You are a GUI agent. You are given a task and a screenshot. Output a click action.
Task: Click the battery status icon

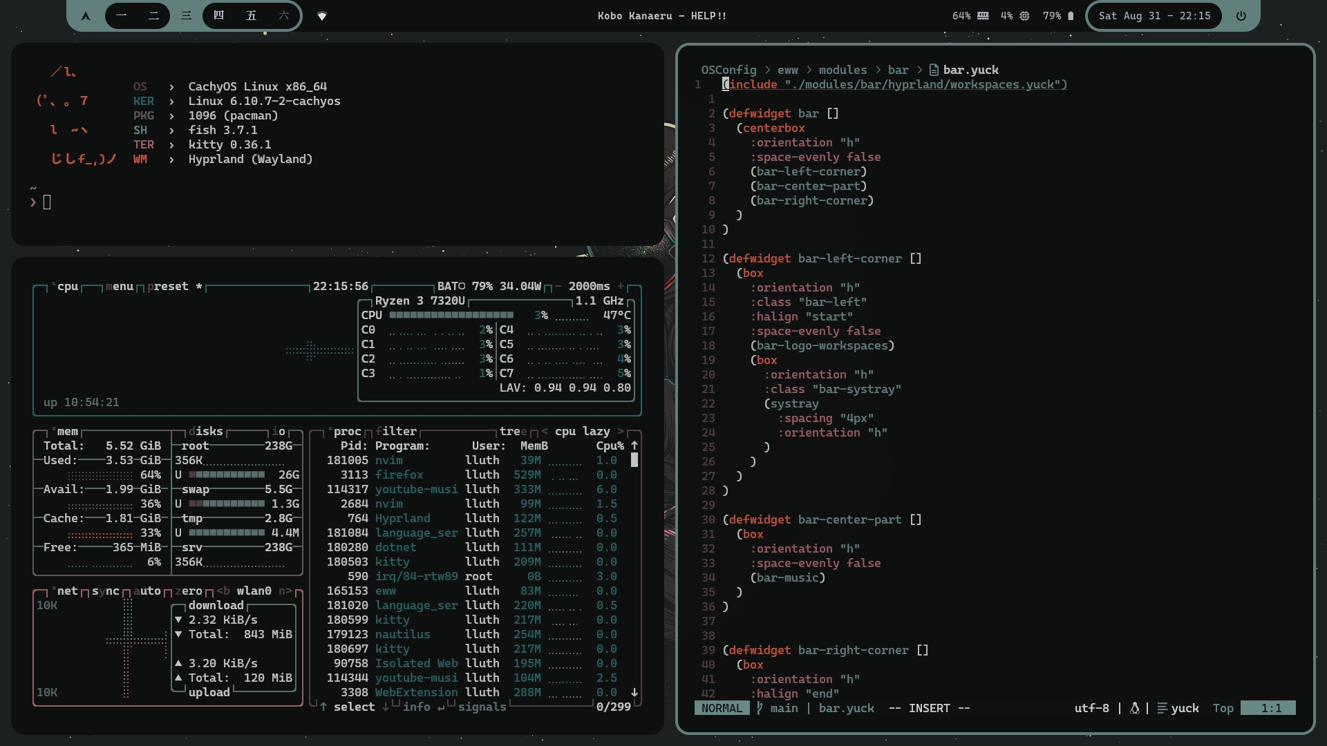click(1071, 16)
